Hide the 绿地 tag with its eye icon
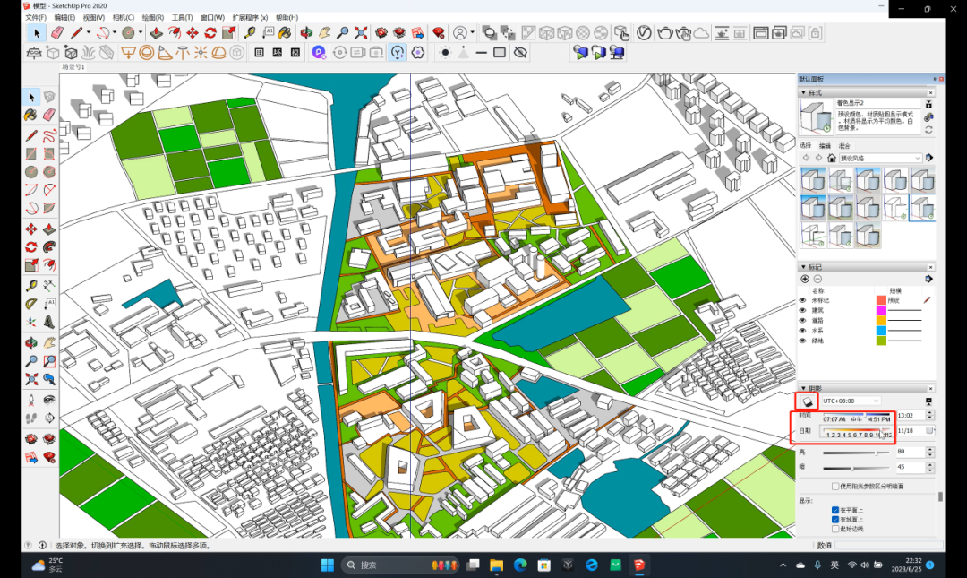This screenshot has width=967, height=578. [803, 341]
